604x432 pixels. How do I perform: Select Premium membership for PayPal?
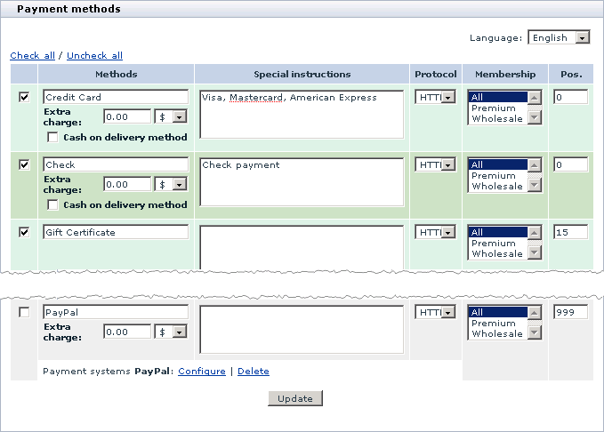click(497, 323)
